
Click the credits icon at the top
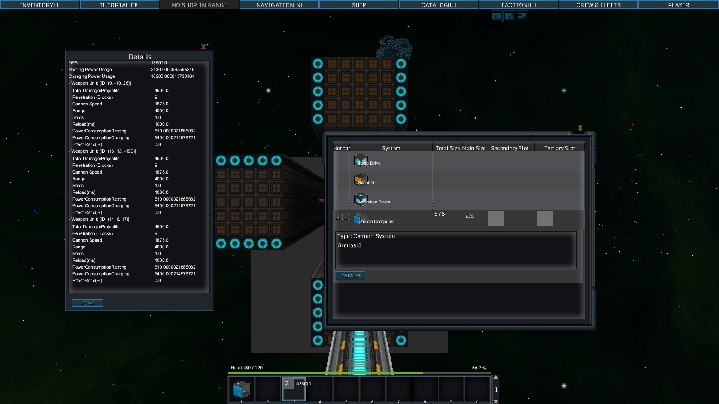(496, 16)
